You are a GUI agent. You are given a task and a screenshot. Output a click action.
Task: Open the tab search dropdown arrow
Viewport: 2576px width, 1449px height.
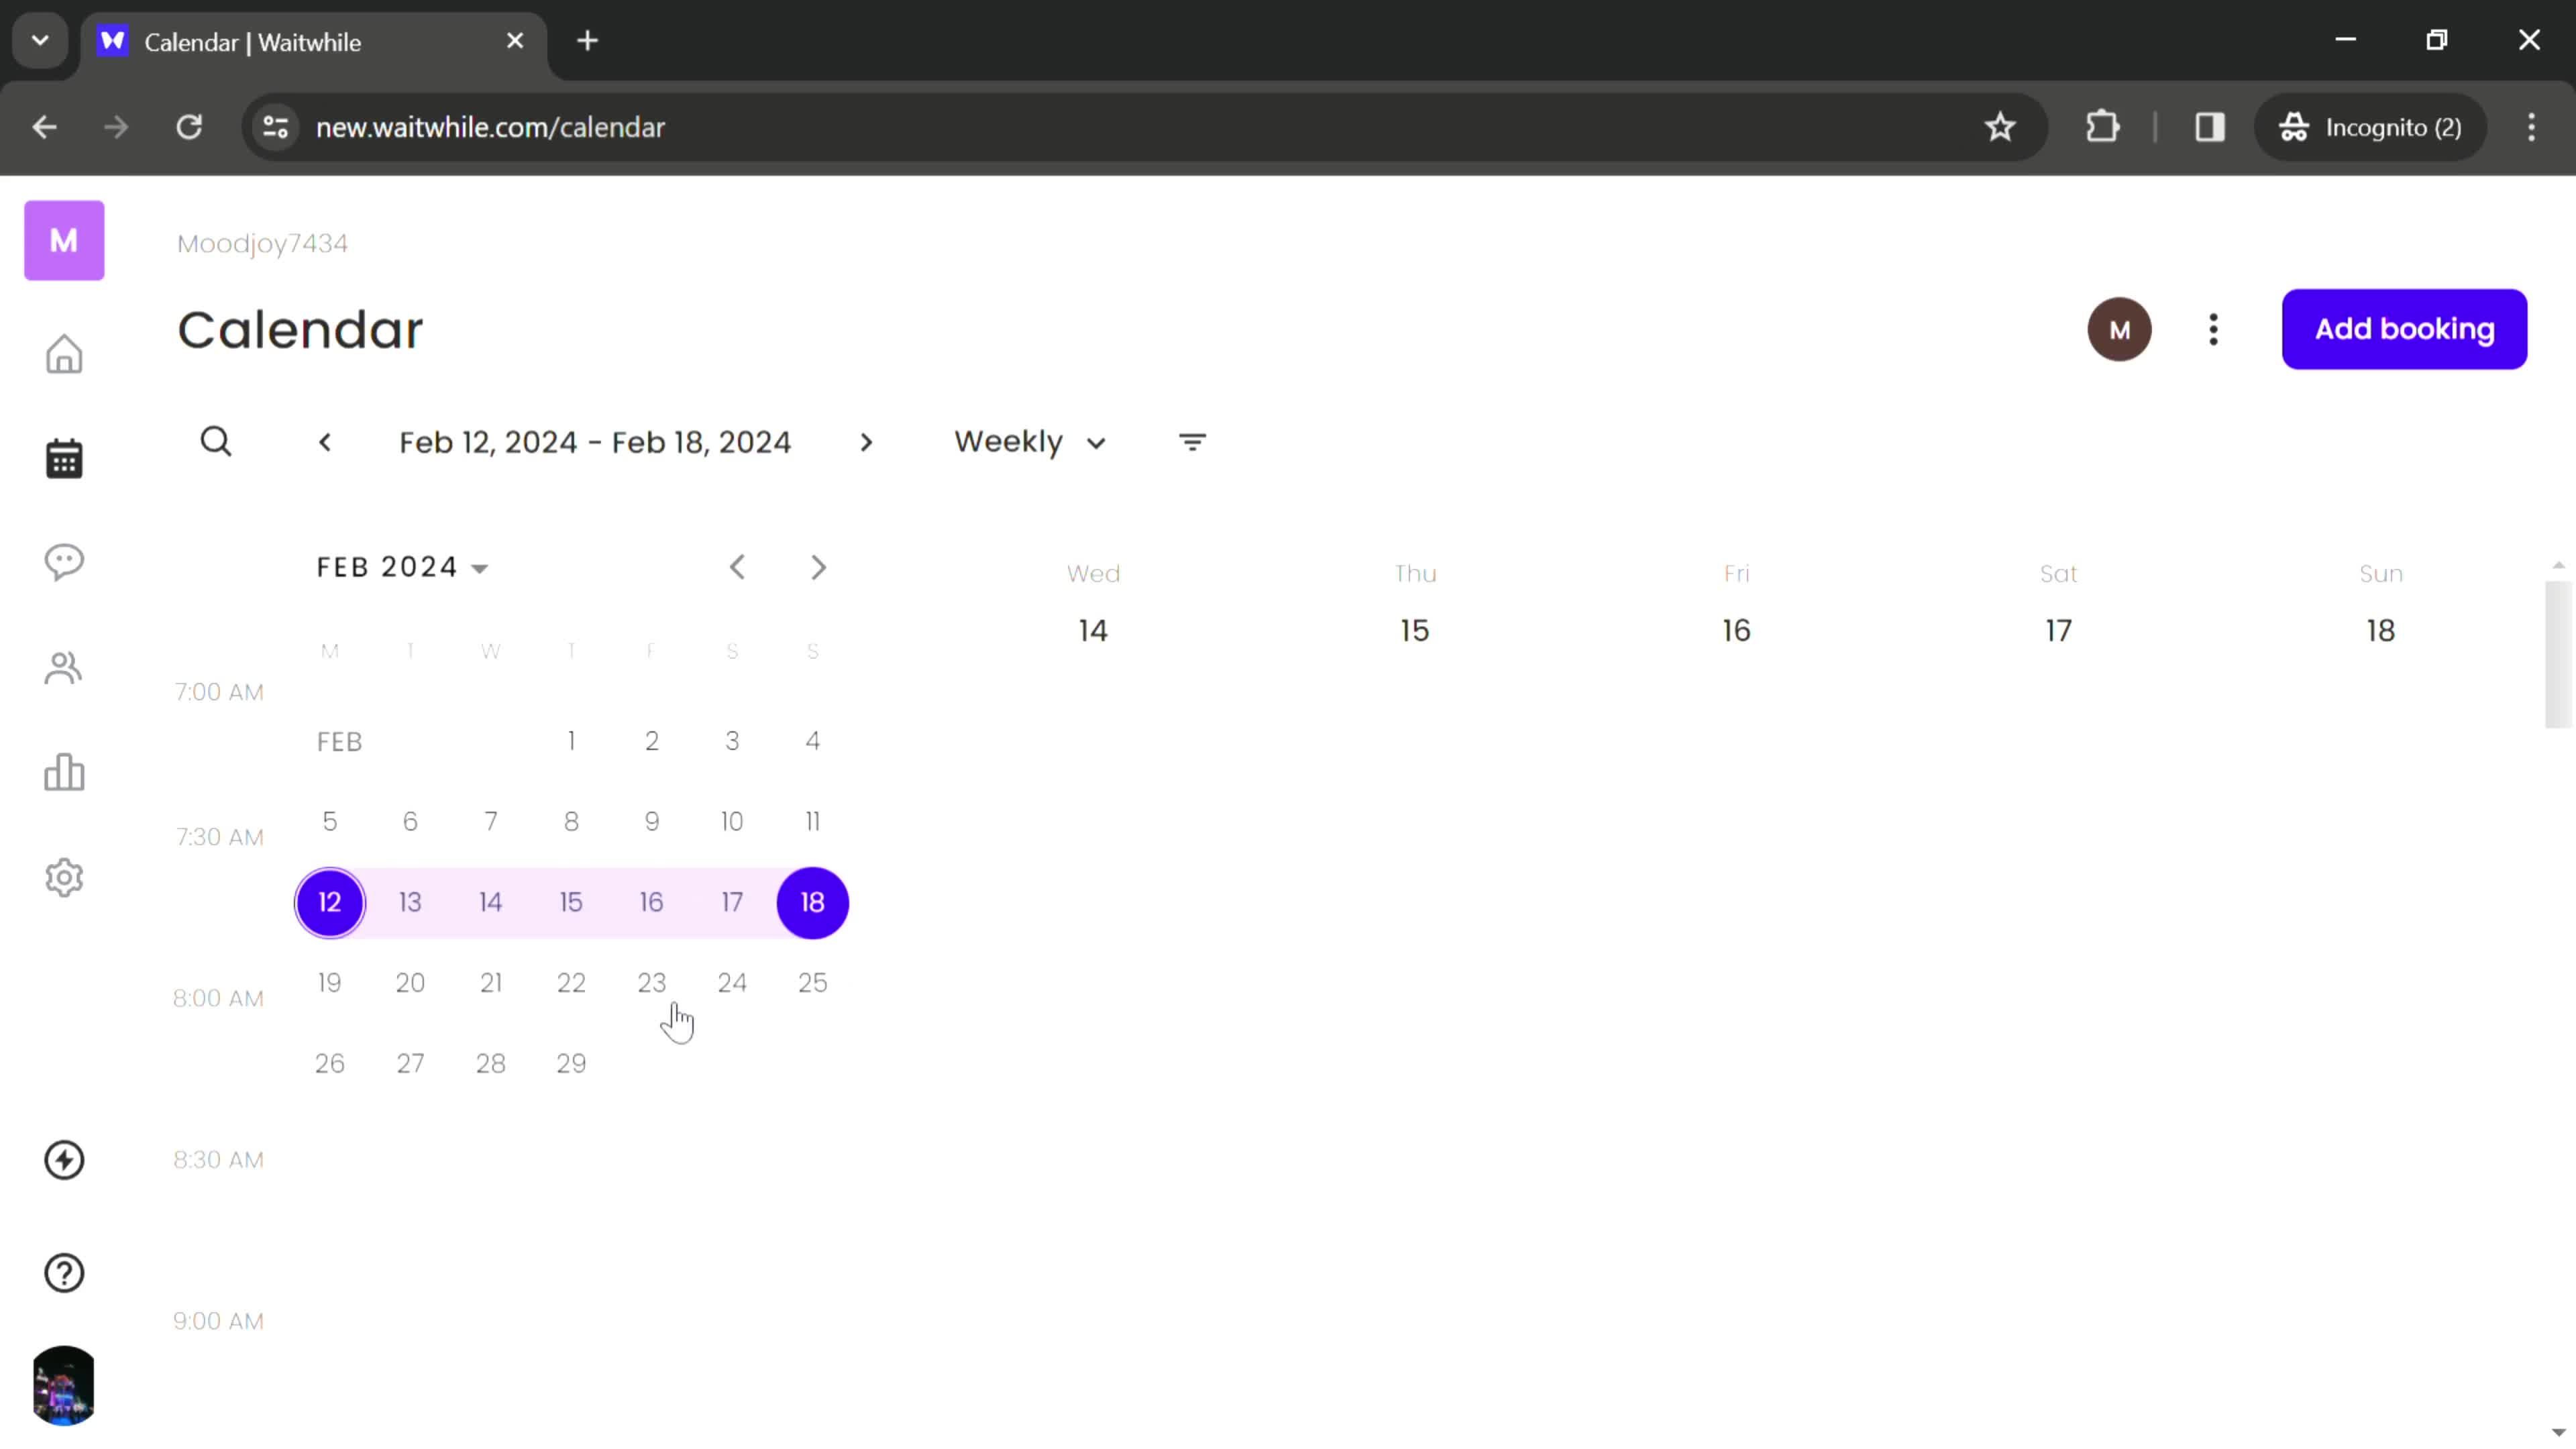[40, 41]
